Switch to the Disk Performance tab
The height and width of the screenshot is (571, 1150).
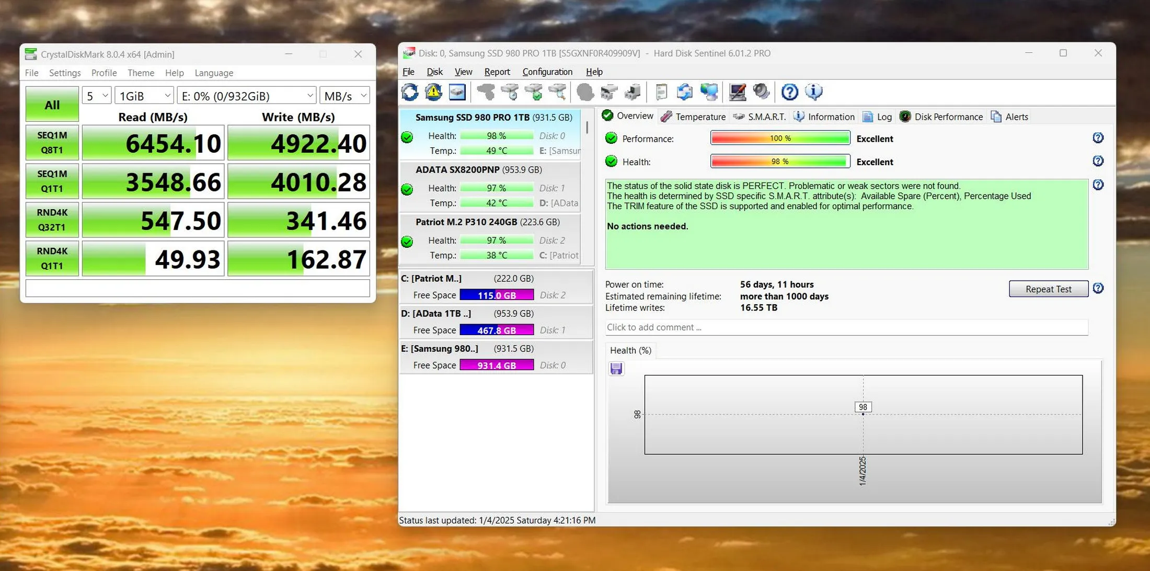[941, 117]
